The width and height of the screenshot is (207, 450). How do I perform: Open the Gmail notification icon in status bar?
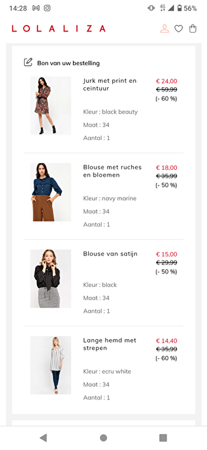point(36,8)
